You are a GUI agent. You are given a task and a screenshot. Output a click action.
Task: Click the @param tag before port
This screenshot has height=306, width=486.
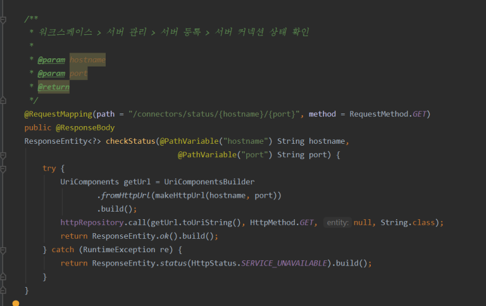point(51,73)
